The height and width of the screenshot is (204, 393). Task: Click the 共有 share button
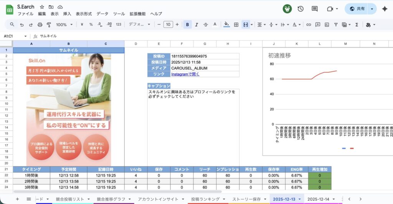click(357, 9)
